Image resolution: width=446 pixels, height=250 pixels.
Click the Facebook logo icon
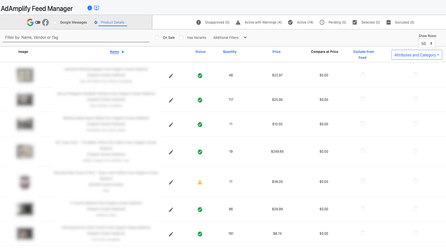click(45, 22)
